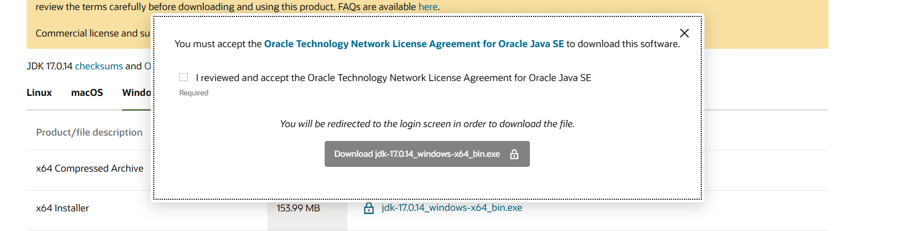Screen dimensions: 906x231
Task: Select the 'x64 Compressed Archive' row text
Action: pyautogui.click(x=90, y=168)
